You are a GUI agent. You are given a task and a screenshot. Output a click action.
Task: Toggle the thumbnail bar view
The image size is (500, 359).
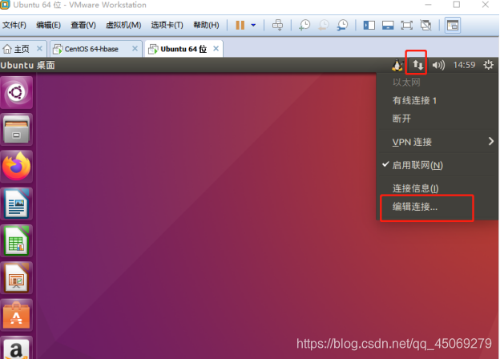pyautogui.click(x=388, y=25)
